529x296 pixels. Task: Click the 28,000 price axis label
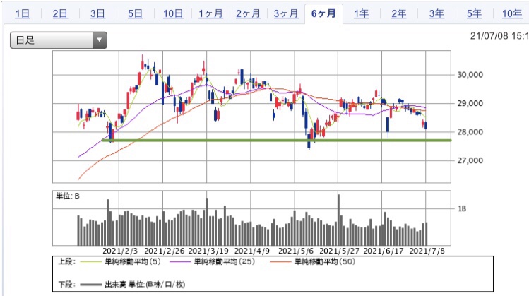click(x=470, y=132)
